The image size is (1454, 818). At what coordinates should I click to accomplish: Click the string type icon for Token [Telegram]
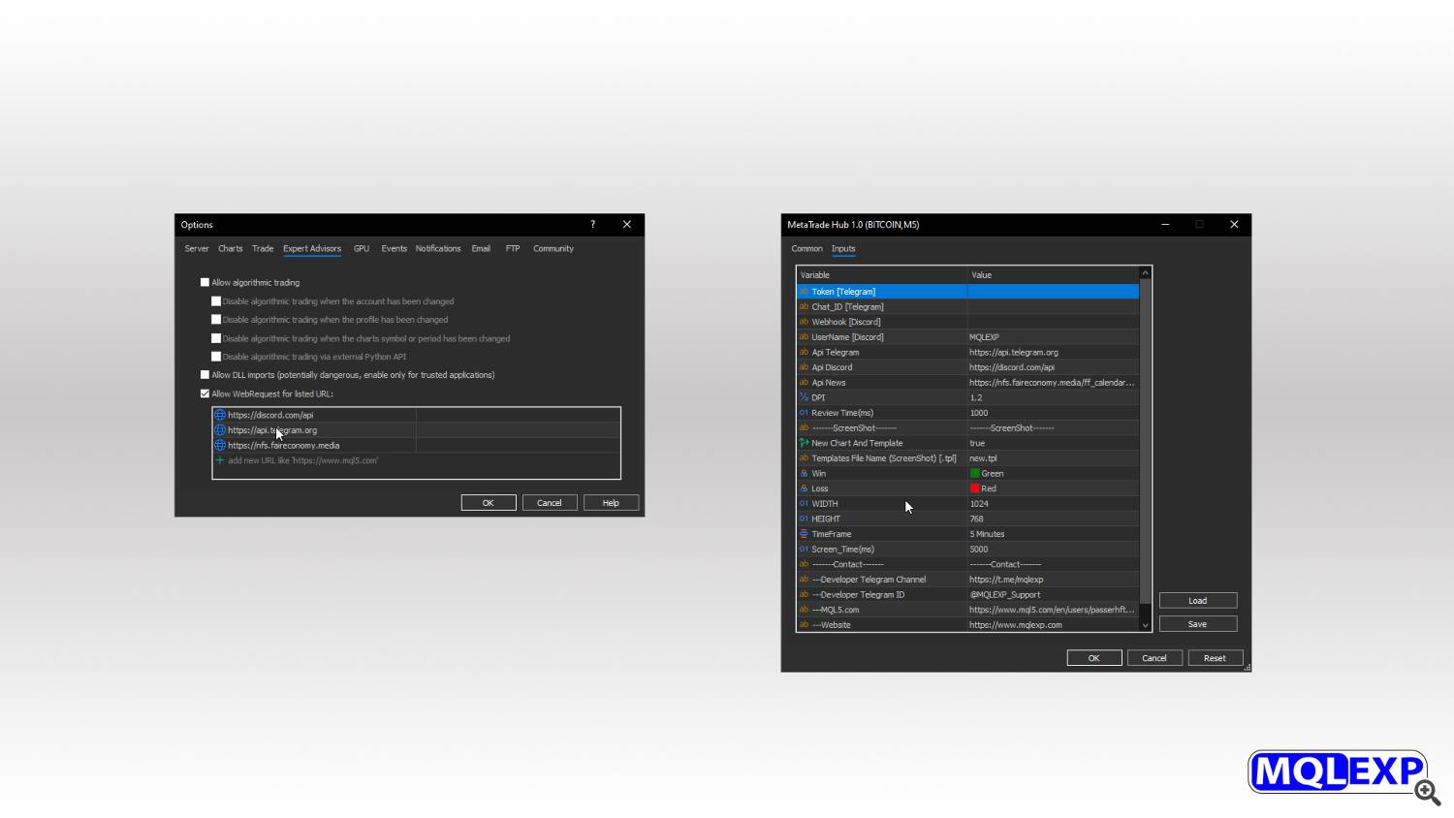pos(804,292)
